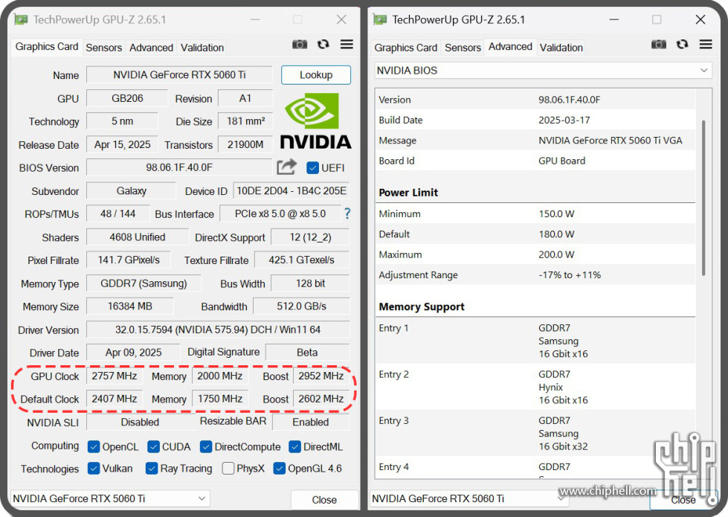728x517 pixels.
Task: Toggle the DirectML checkbox
Action: tap(294, 447)
